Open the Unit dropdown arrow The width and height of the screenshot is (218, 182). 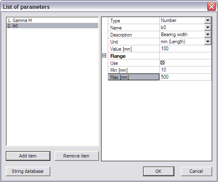pos(208,42)
